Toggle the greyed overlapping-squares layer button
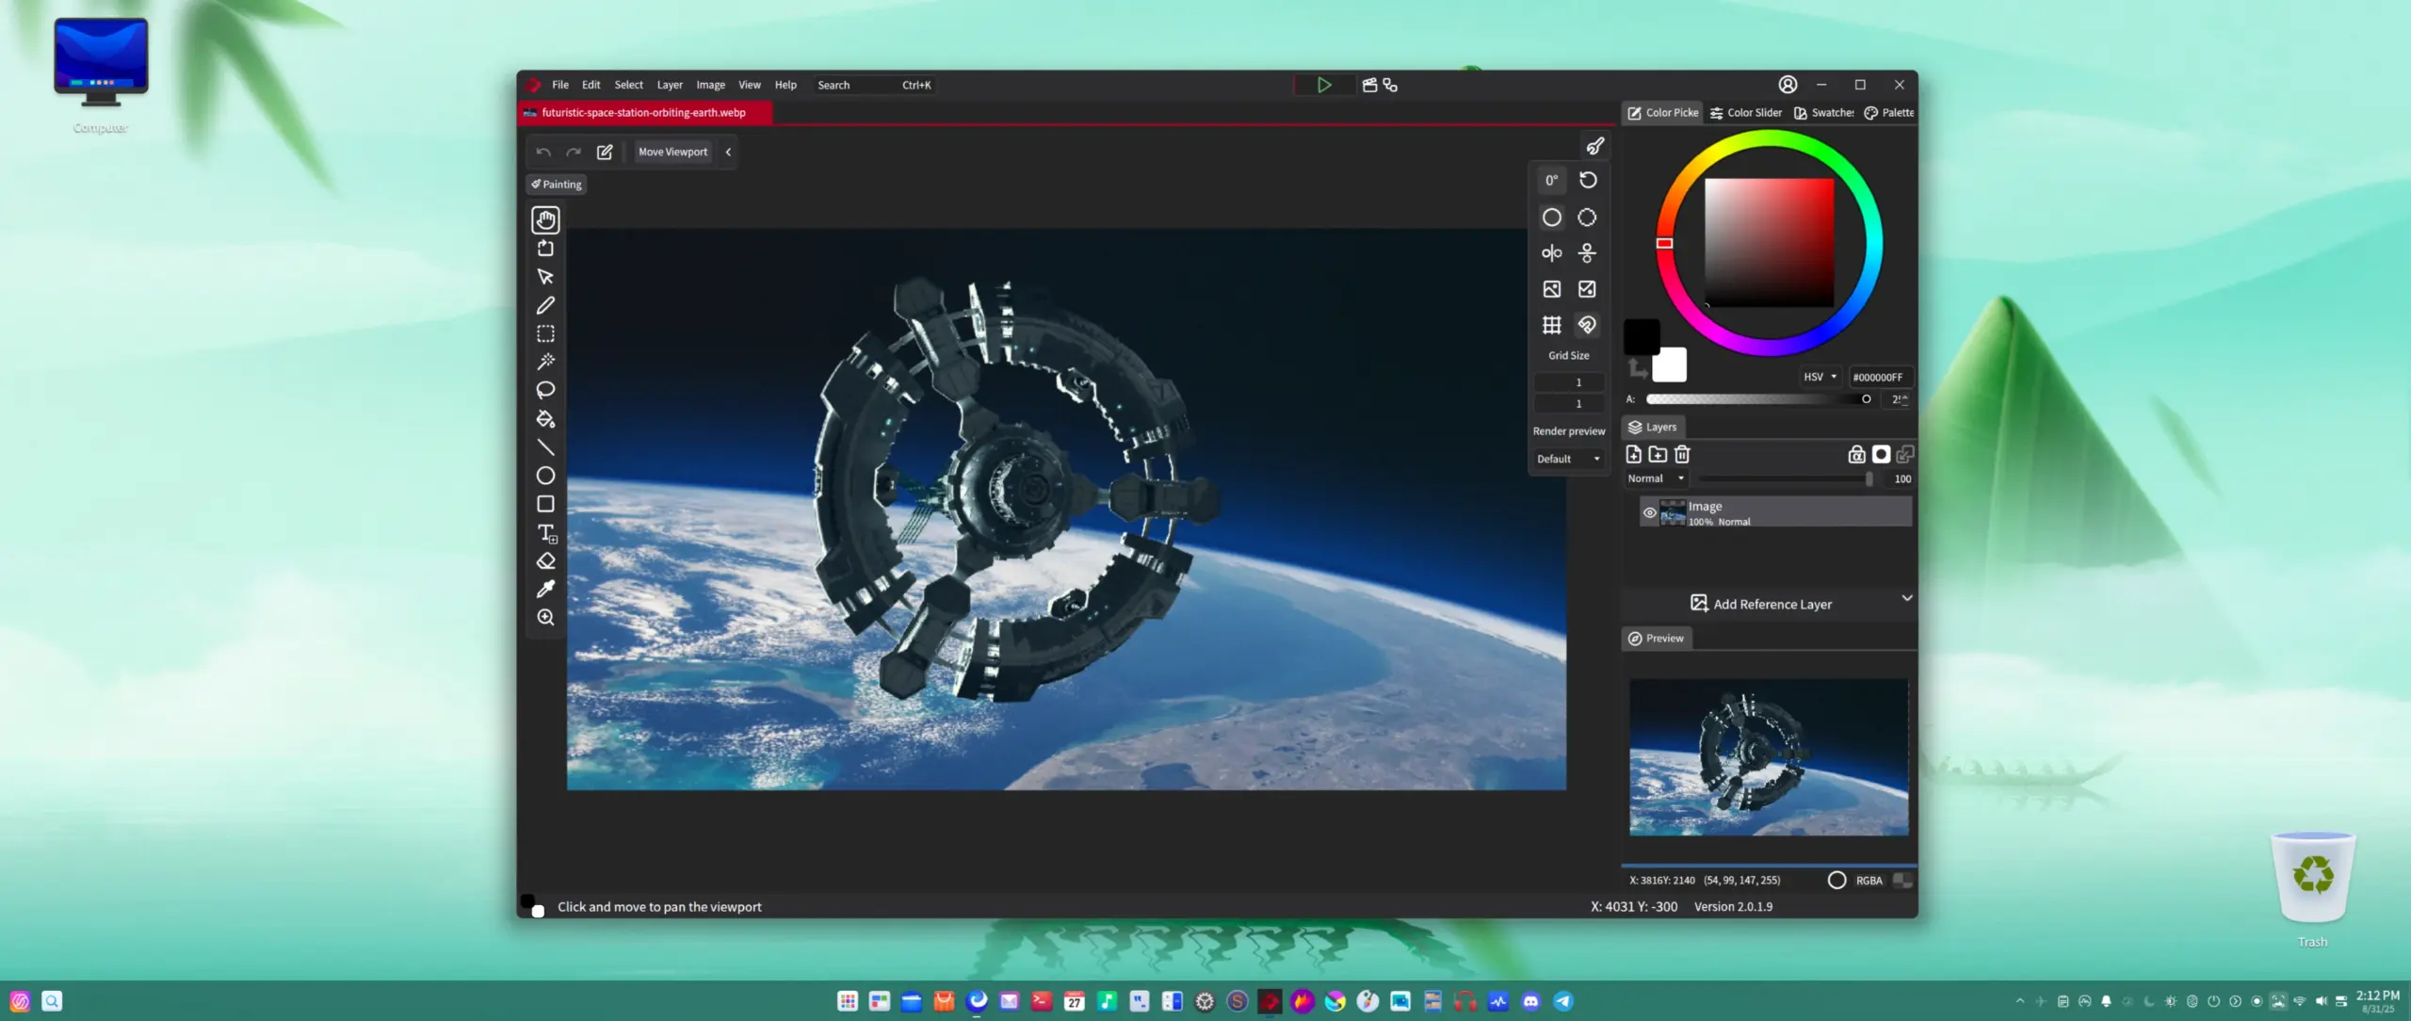 pyautogui.click(x=1904, y=455)
